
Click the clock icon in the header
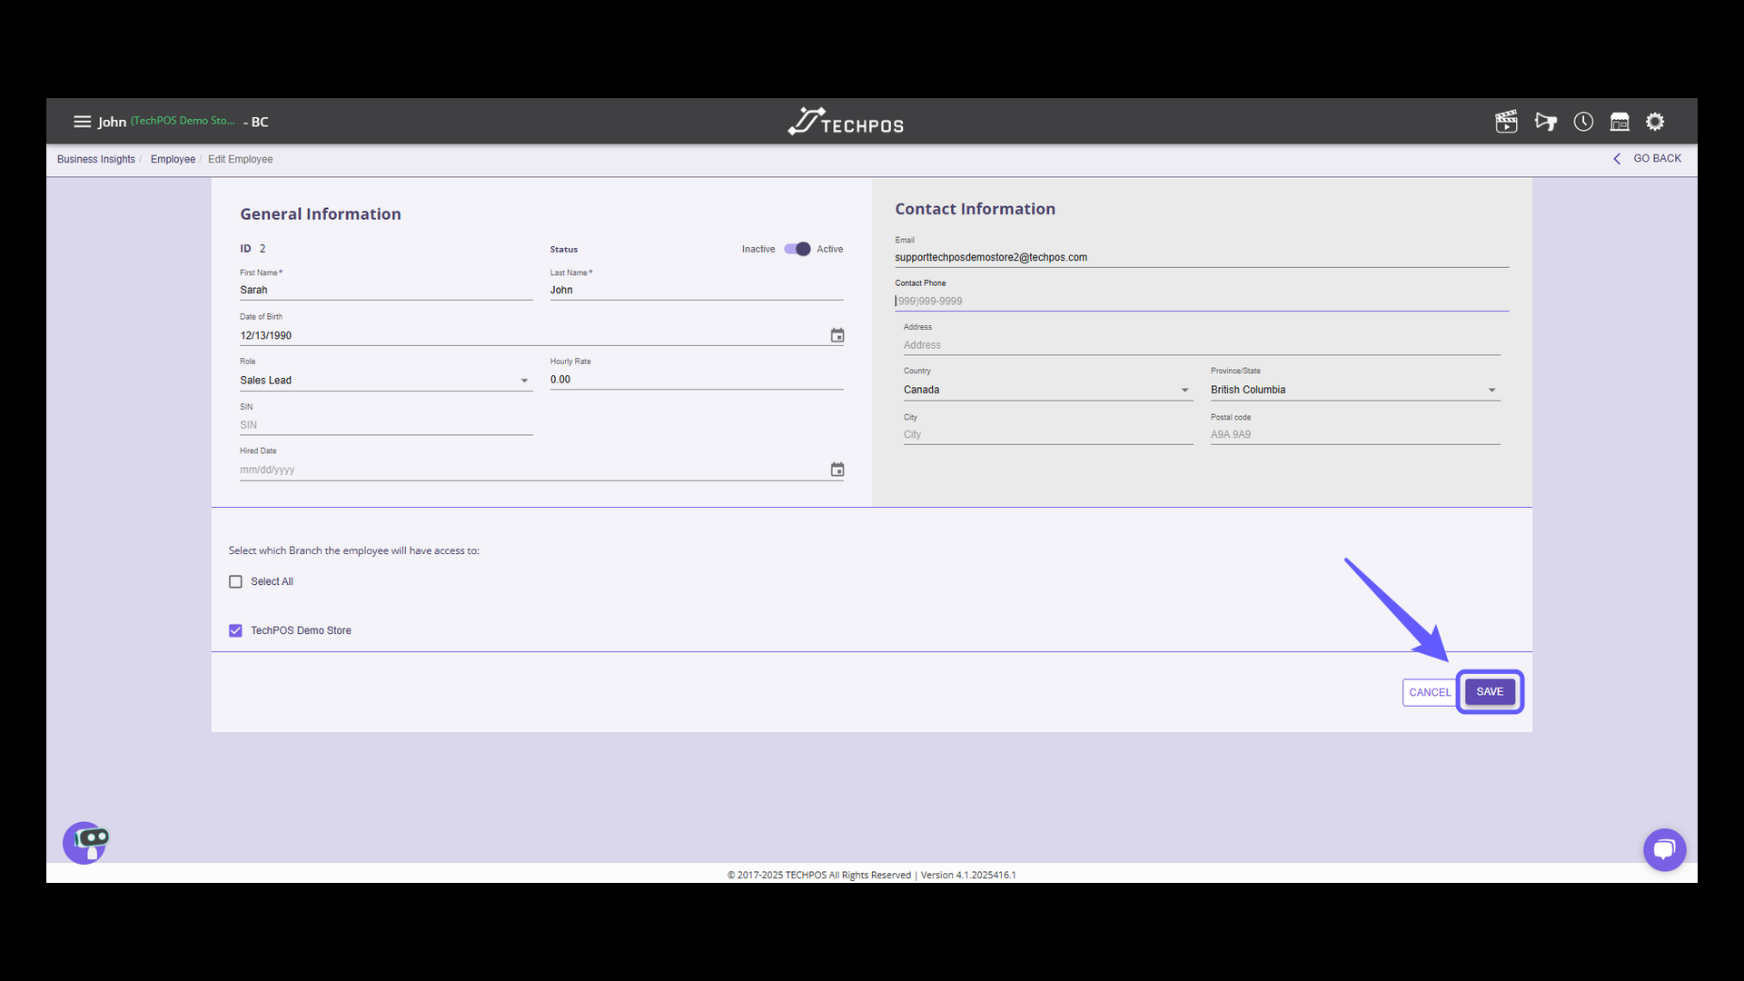click(1582, 121)
